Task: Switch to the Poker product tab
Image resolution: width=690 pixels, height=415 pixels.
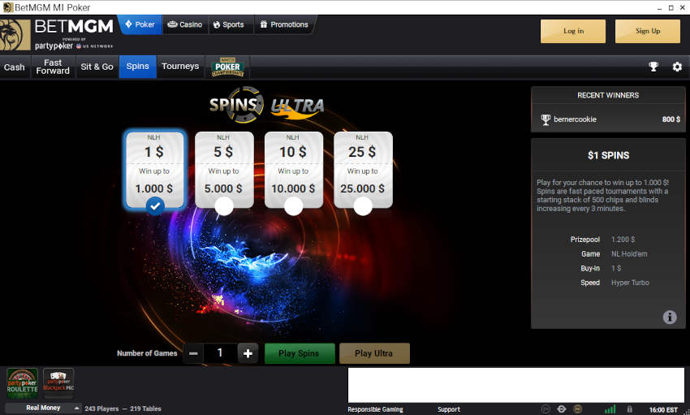Action: (x=140, y=24)
